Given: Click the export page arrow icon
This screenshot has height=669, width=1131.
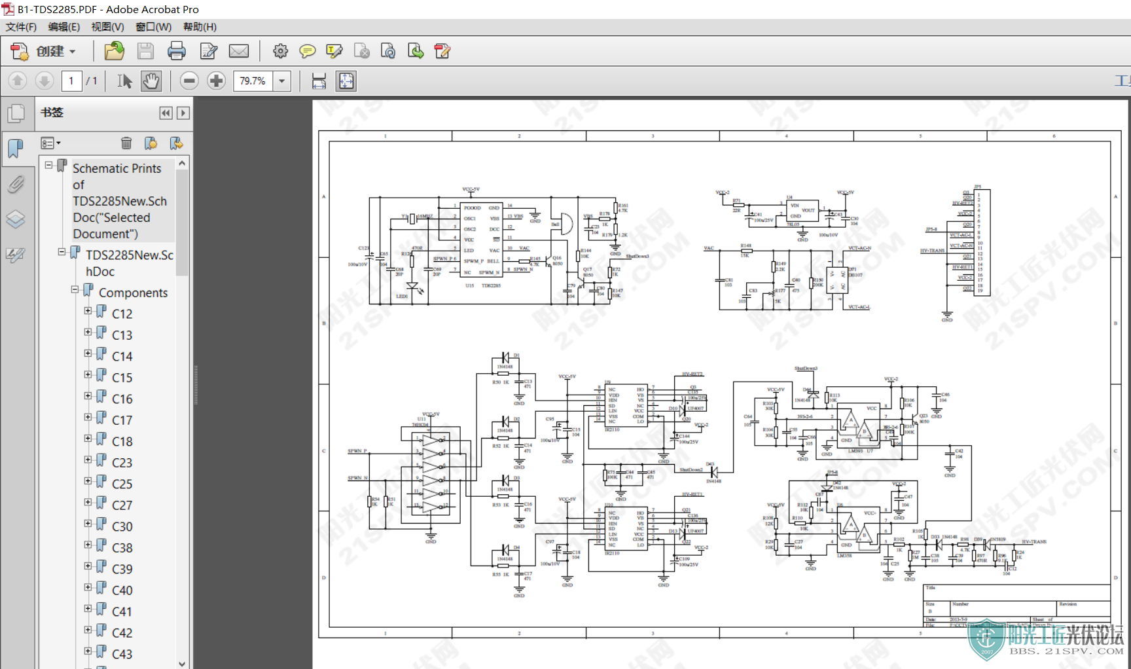Looking at the screenshot, I should click(415, 51).
